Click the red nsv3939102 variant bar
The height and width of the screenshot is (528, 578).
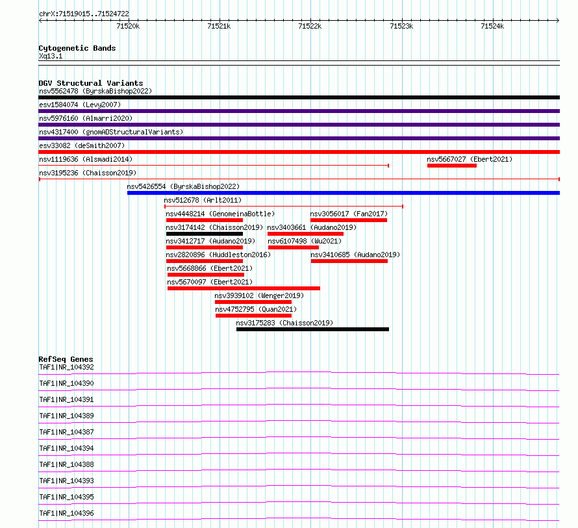pos(253,302)
